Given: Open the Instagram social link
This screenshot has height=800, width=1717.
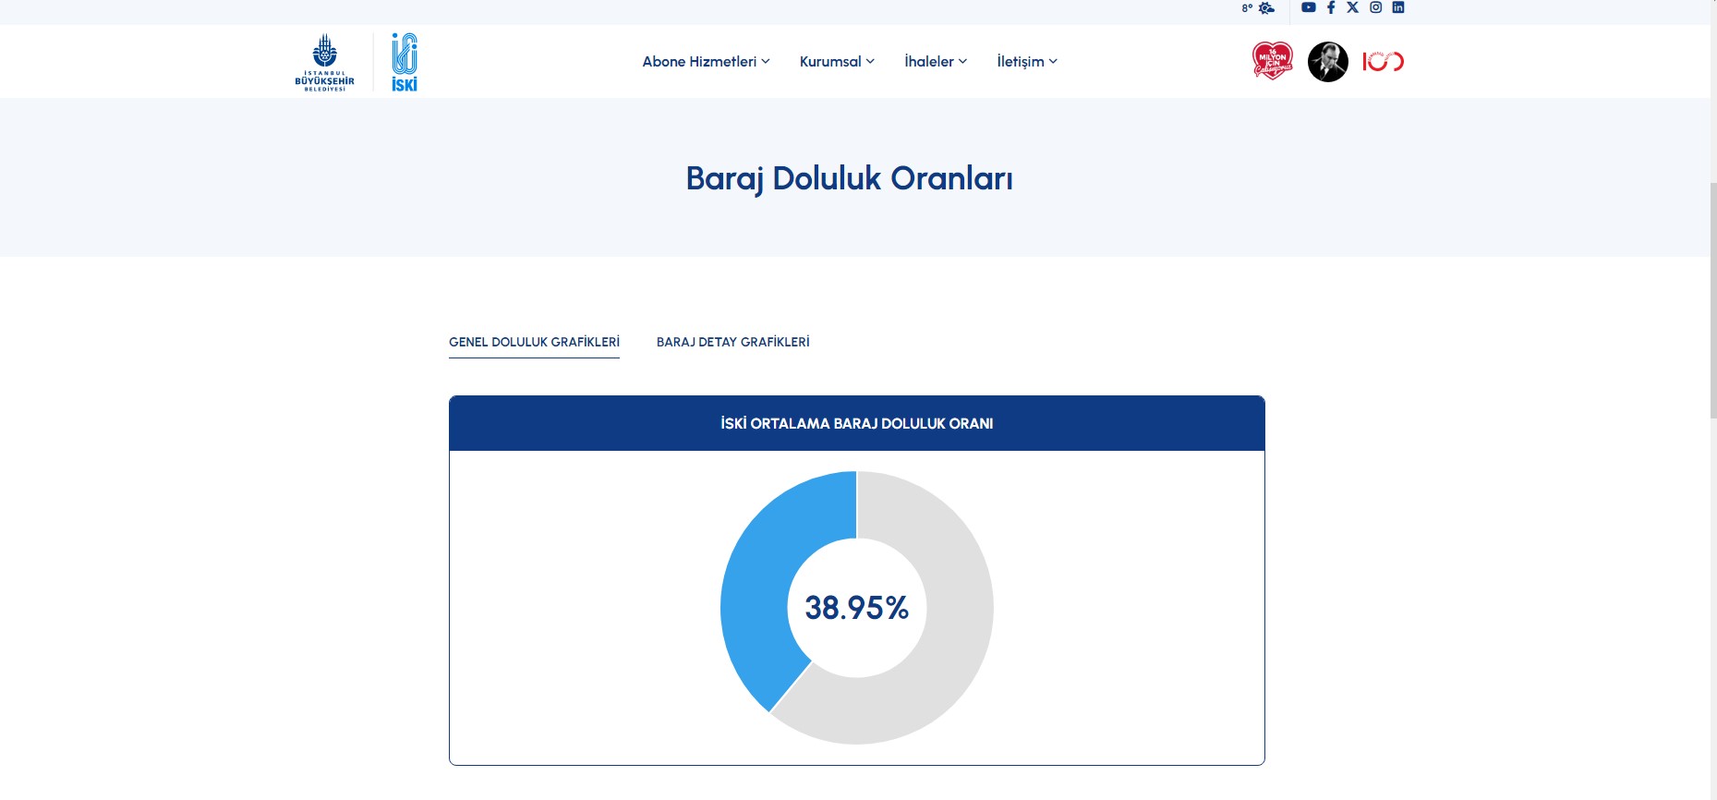Looking at the screenshot, I should click(x=1375, y=7).
